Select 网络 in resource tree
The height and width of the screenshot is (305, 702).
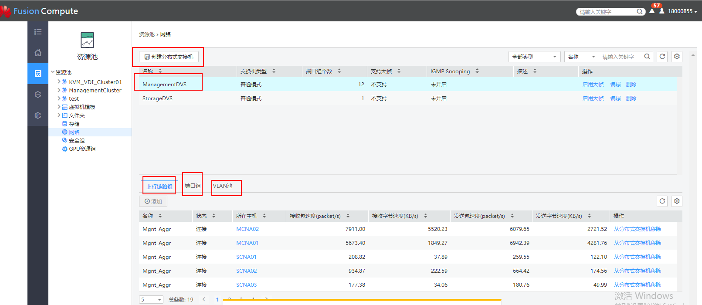(74, 132)
